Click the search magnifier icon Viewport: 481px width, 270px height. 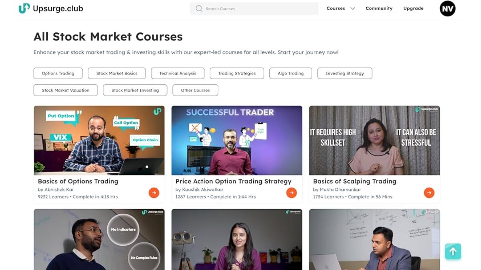pyautogui.click(x=199, y=8)
